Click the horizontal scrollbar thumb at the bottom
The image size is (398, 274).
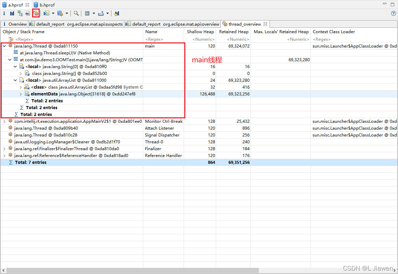point(133,270)
